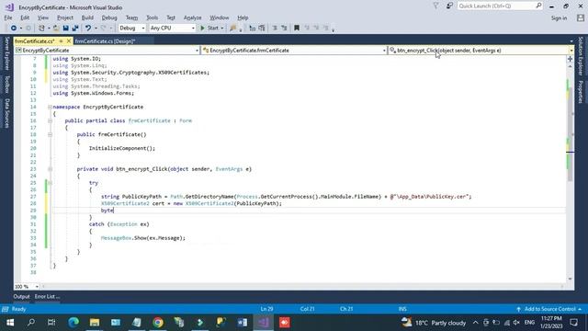
Task: Open Word from the taskbar
Action: point(243,323)
